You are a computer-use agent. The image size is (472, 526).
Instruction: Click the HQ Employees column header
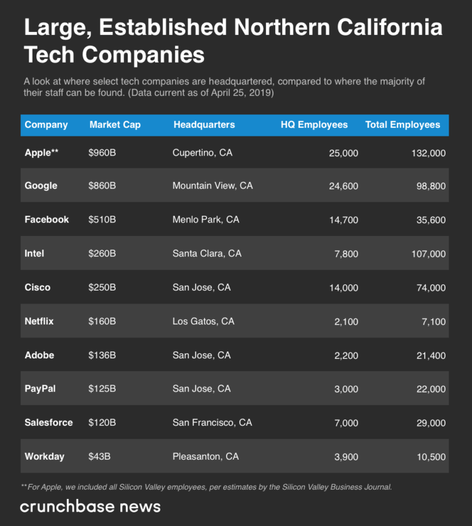(314, 125)
